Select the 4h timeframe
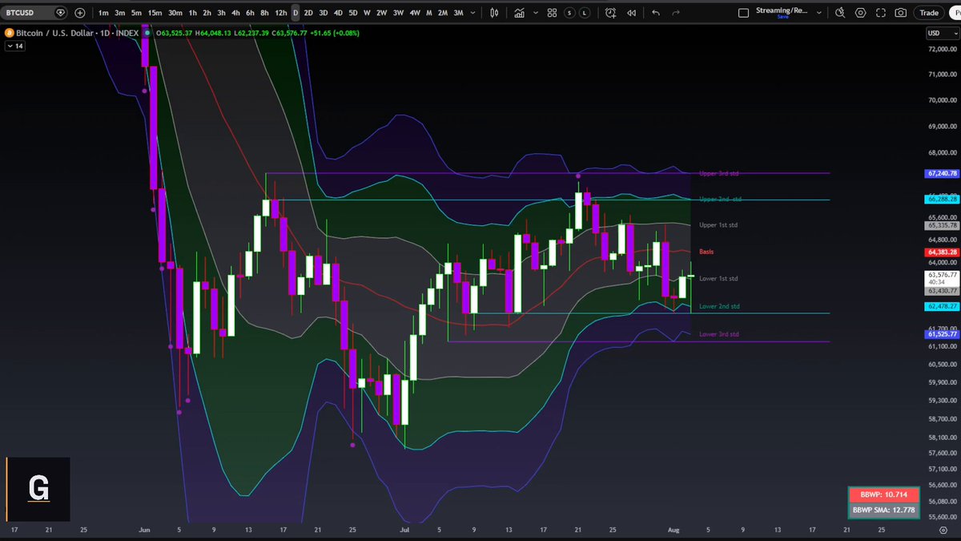 point(235,13)
